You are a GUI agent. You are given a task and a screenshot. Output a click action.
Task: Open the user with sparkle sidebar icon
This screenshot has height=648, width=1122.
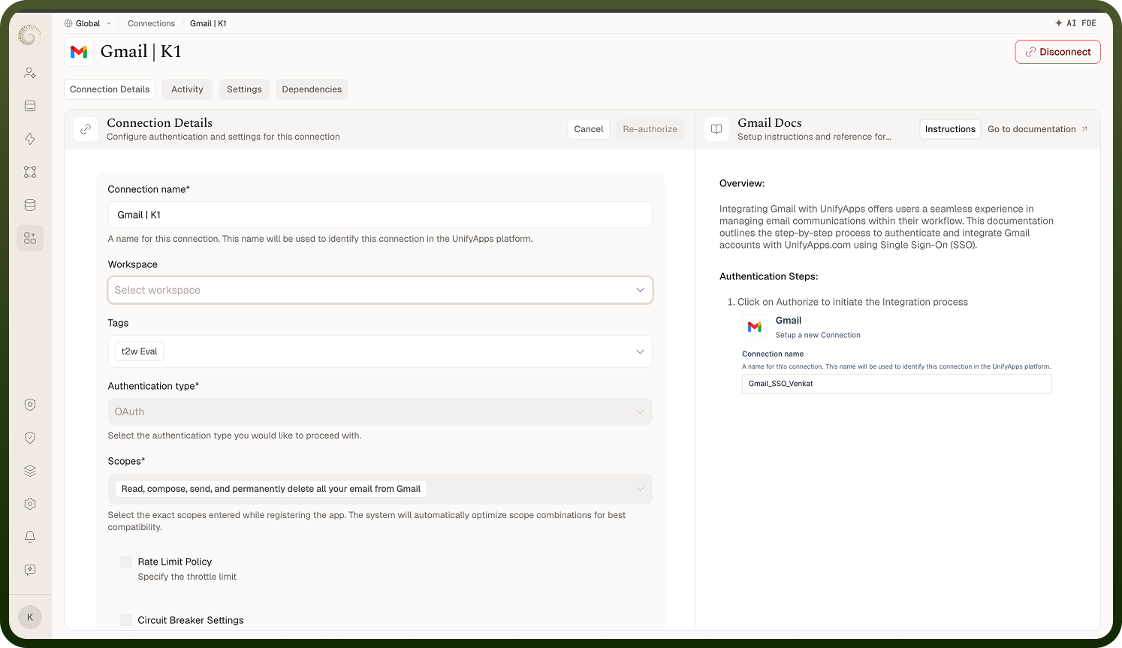coord(30,73)
